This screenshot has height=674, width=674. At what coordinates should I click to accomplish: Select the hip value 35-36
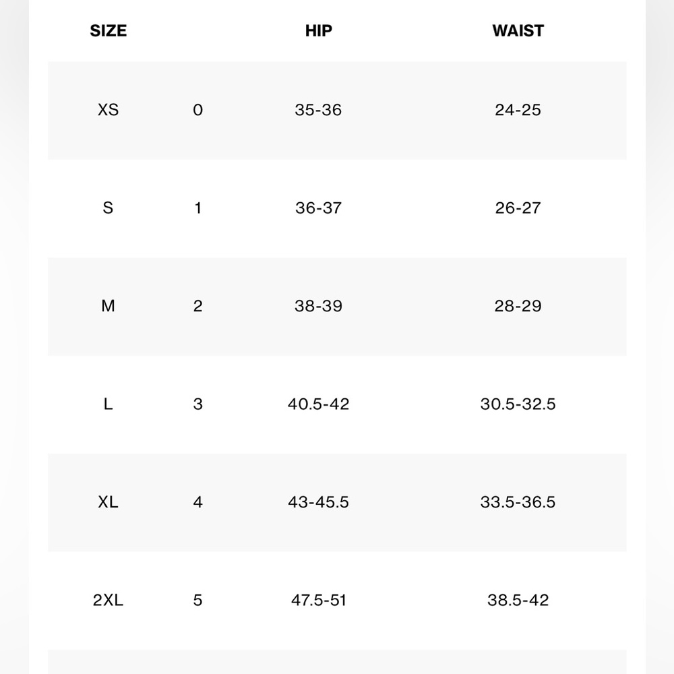point(318,110)
